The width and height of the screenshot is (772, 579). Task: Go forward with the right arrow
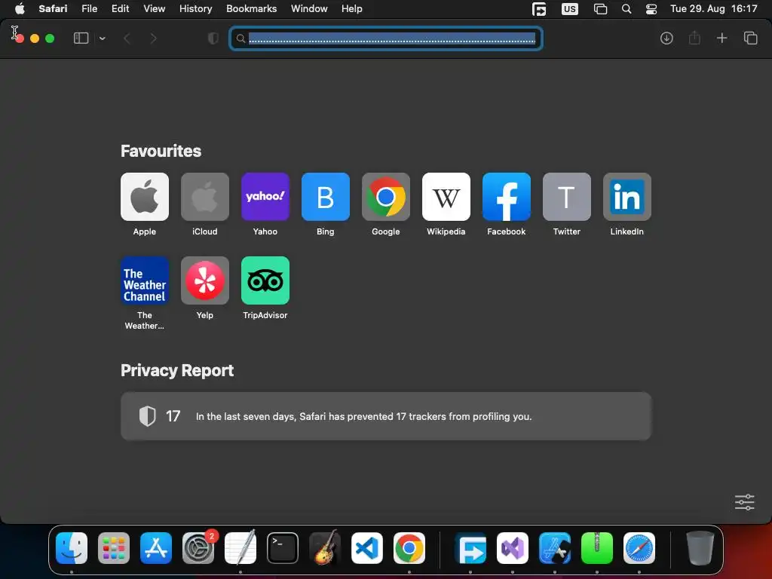point(153,38)
